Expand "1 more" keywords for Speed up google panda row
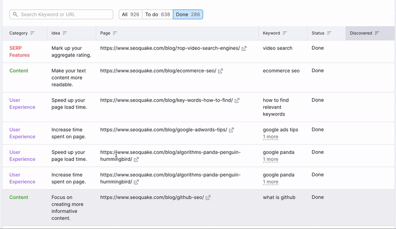 coord(270,159)
